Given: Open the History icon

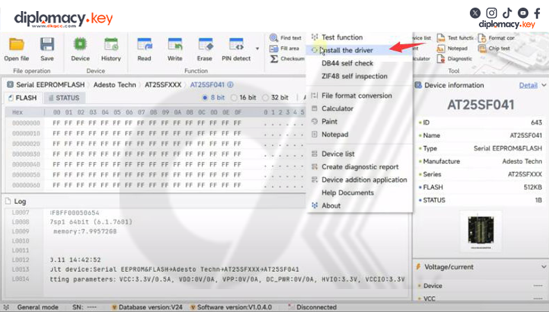Looking at the screenshot, I should coord(111,44).
